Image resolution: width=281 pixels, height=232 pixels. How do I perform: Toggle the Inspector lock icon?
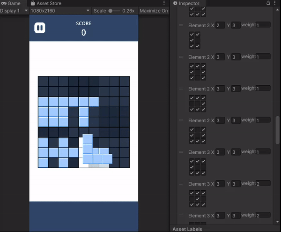click(x=268, y=3)
